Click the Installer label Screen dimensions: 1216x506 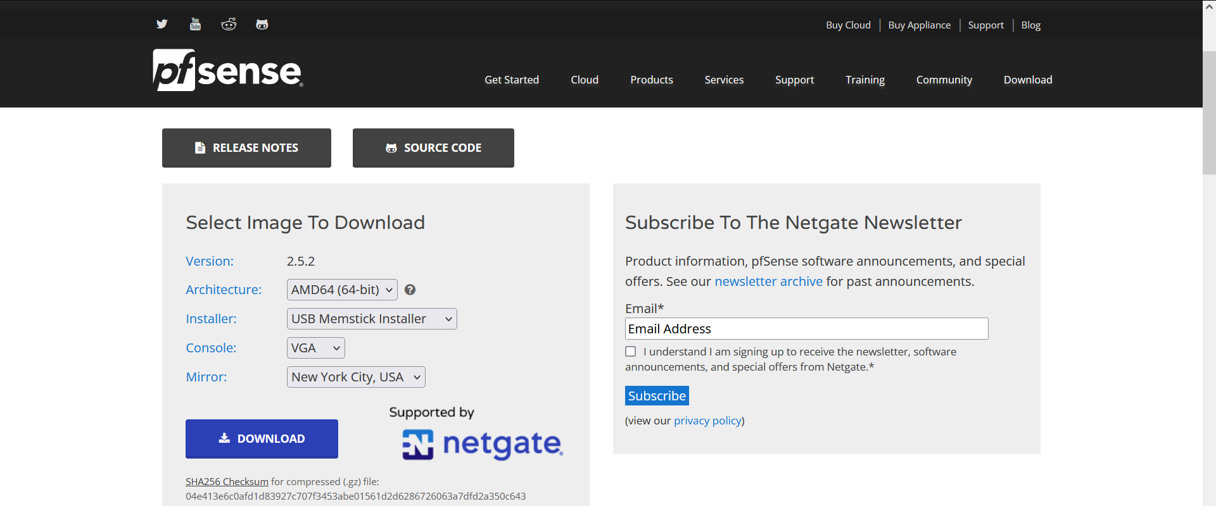point(211,319)
